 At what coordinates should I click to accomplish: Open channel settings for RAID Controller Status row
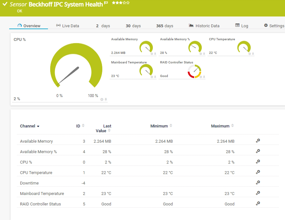tap(258, 204)
